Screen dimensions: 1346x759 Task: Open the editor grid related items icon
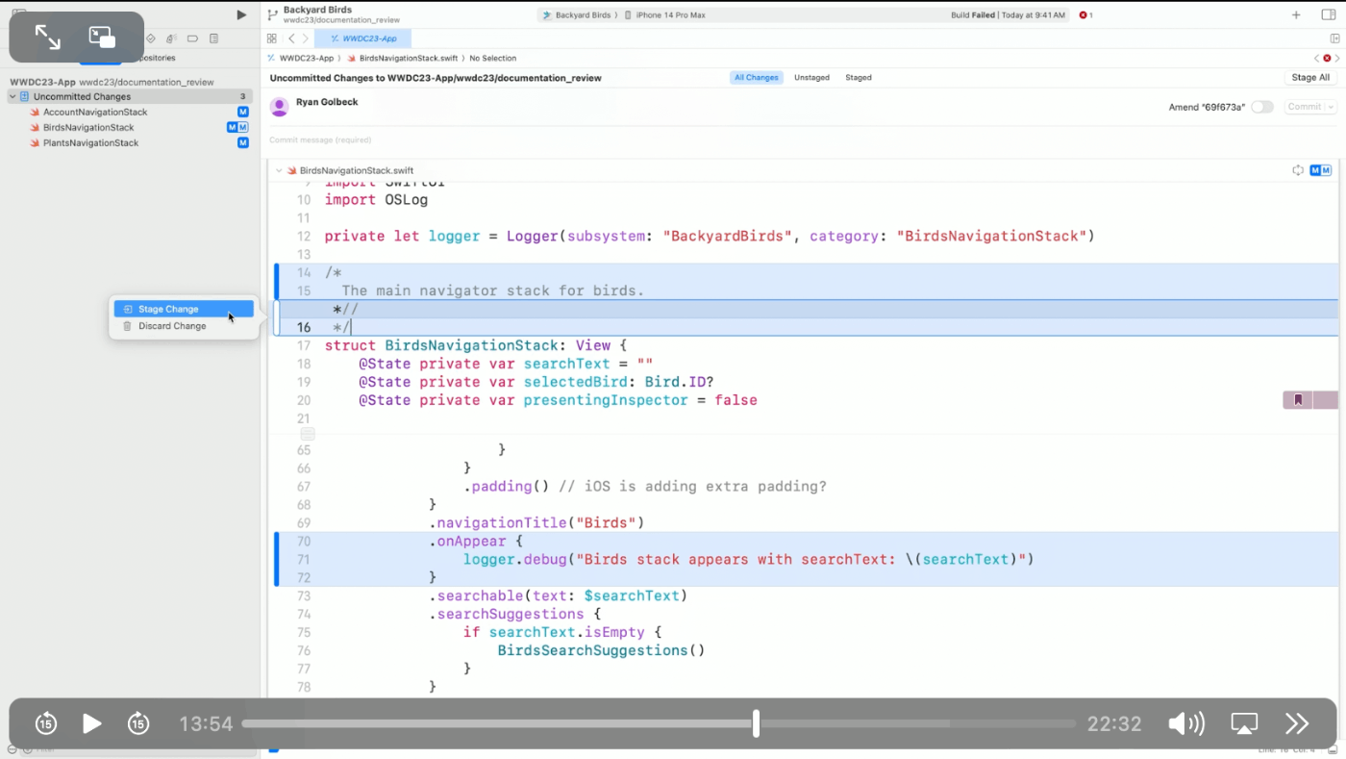tap(272, 38)
